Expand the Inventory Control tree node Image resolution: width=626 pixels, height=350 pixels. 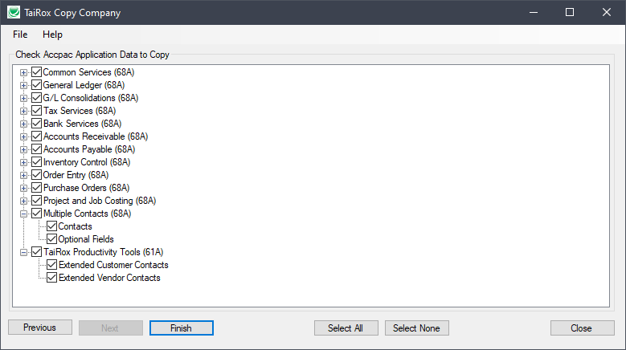click(x=23, y=162)
